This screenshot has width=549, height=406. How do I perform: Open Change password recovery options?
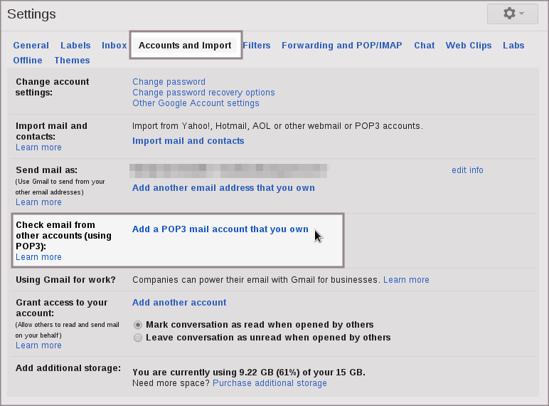[x=203, y=93]
